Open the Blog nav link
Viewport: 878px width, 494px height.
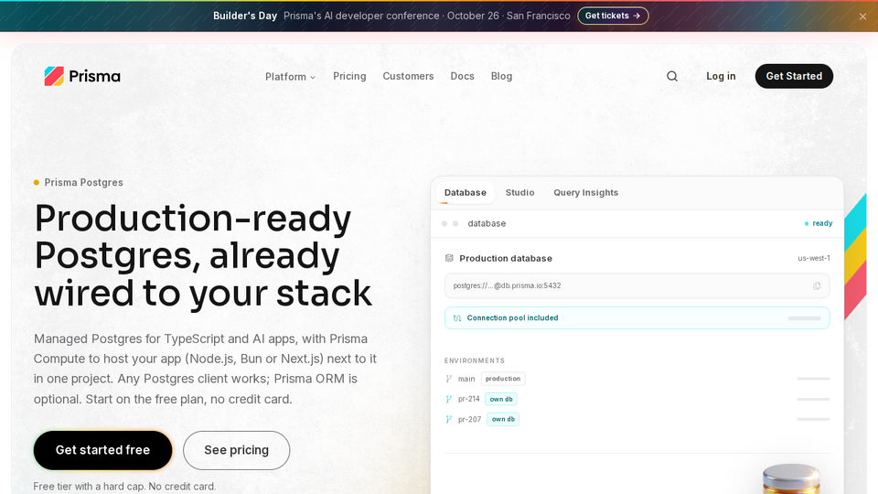point(501,76)
